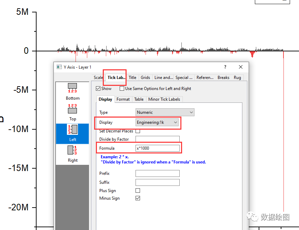Switch to the Tick Labels tab
299x230 pixels.
(x=116, y=78)
